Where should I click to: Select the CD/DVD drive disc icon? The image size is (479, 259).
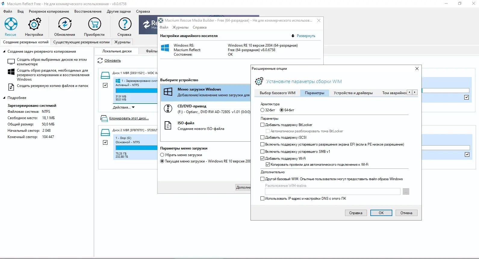click(x=168, y=108)
